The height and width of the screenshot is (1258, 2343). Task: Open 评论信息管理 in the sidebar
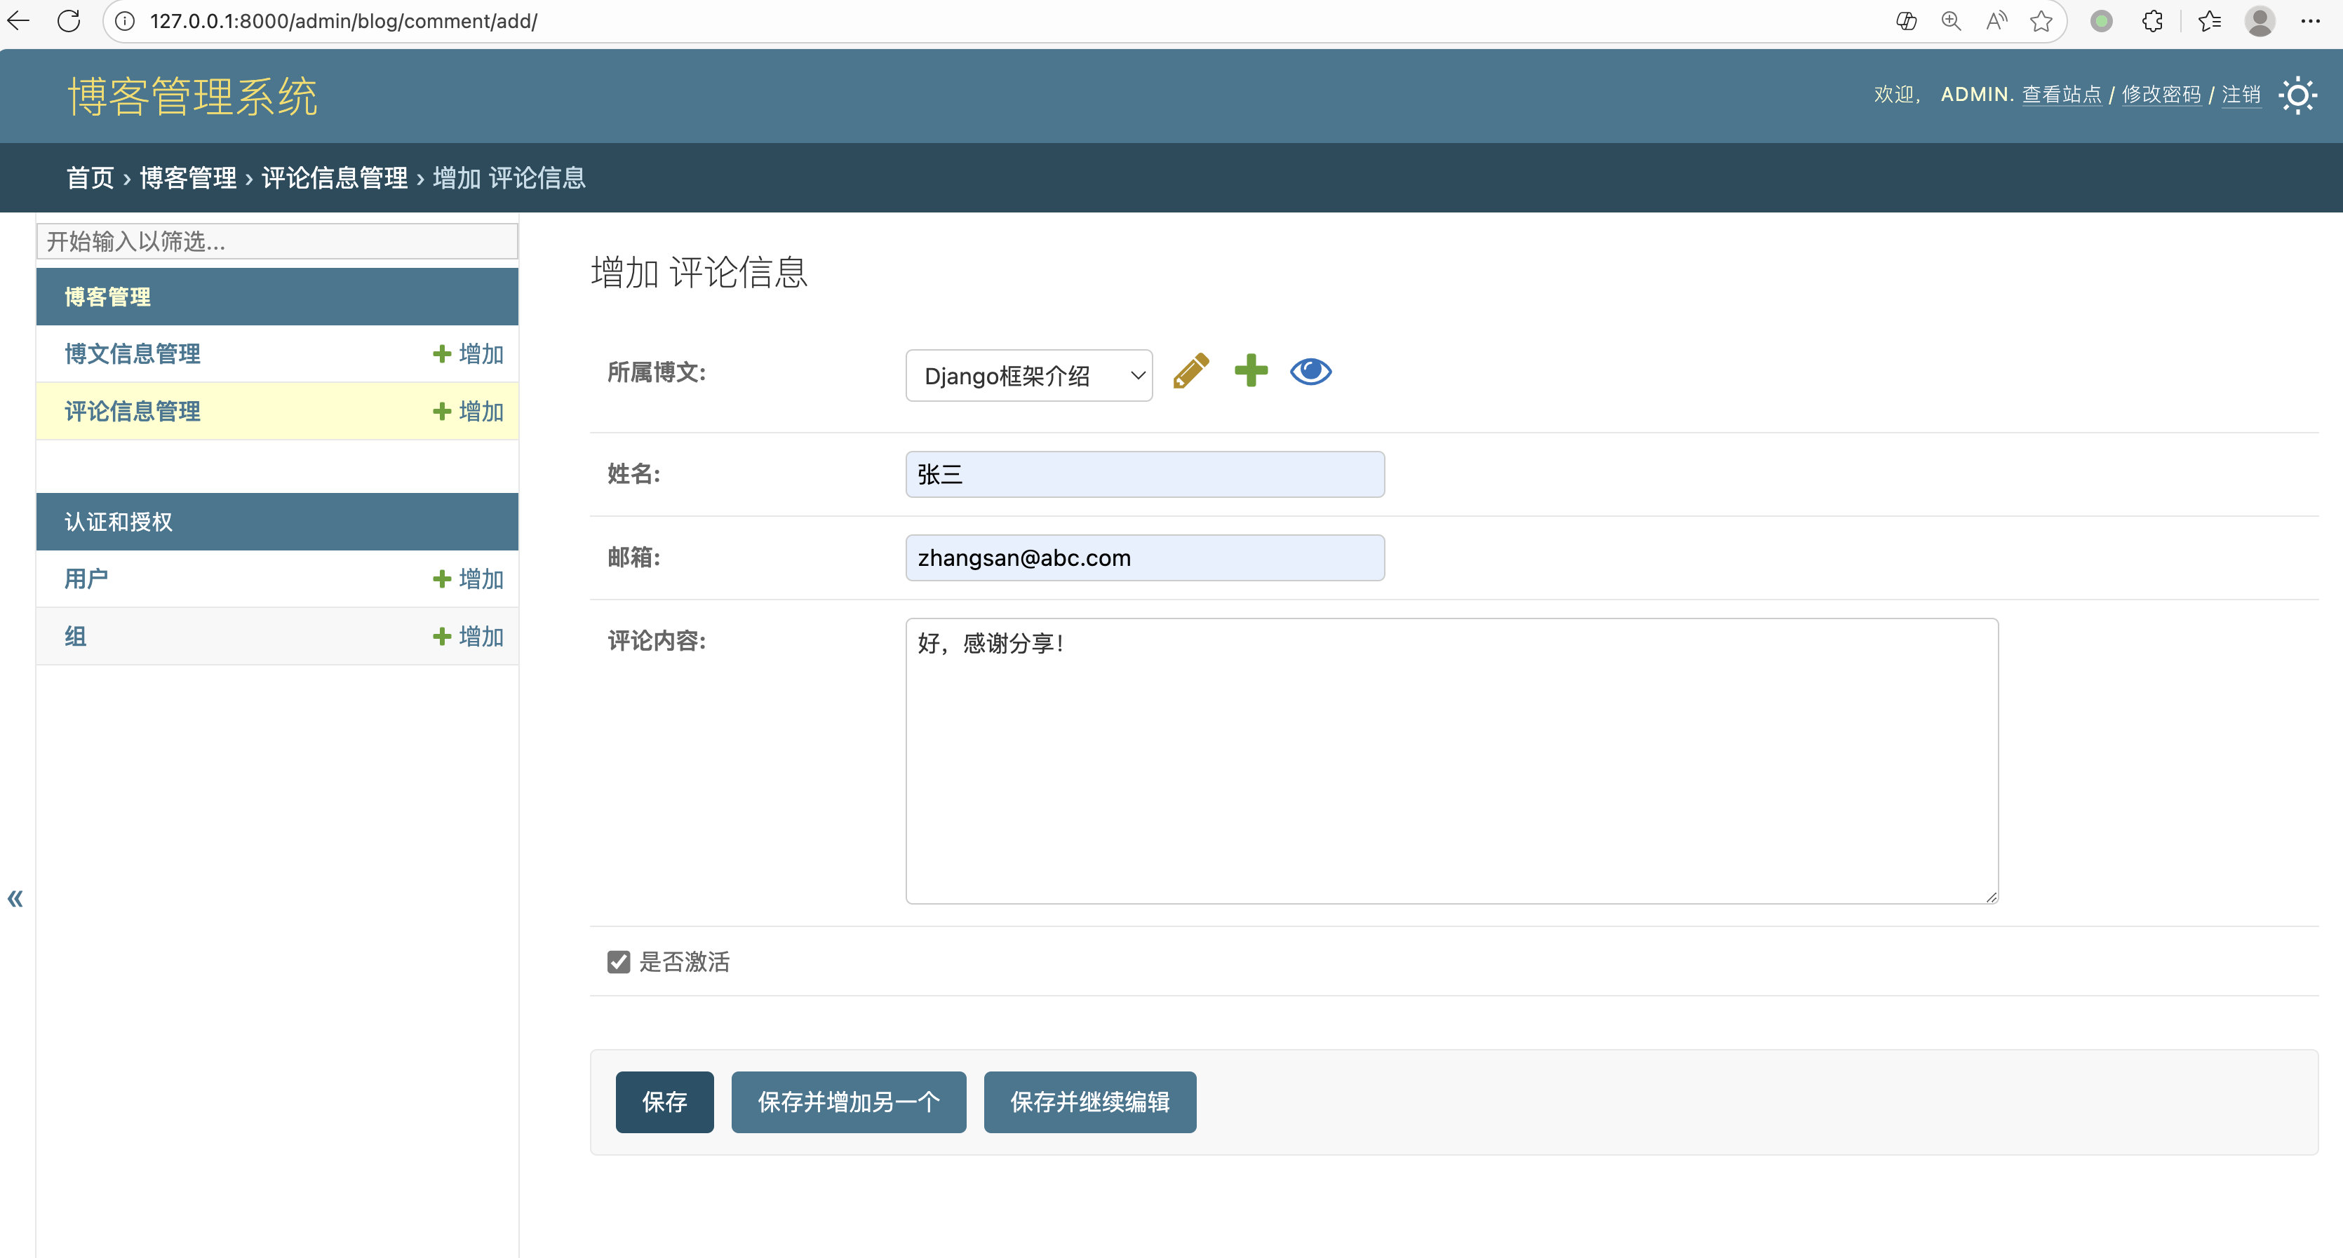(x=133, y=411)
